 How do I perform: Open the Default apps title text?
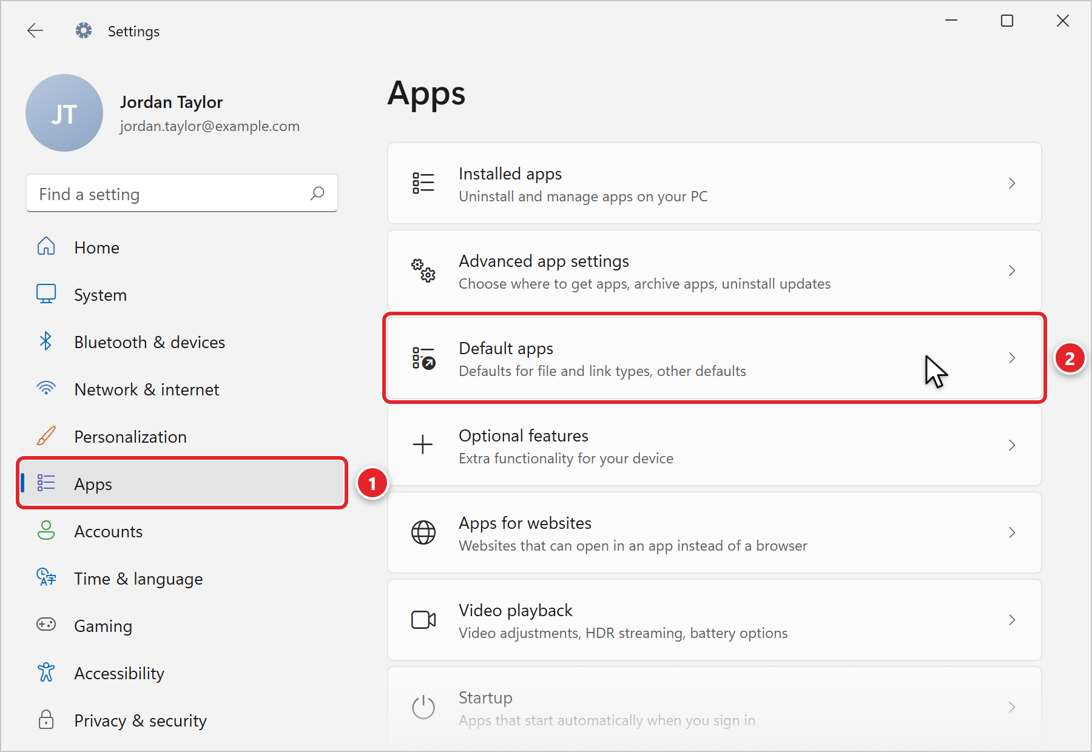(x=506, y=349)
